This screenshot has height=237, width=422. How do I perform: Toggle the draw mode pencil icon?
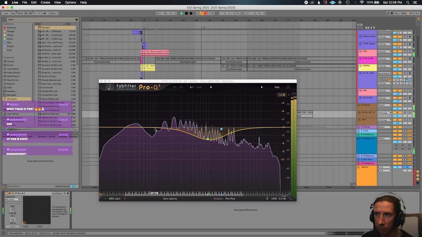388,13
